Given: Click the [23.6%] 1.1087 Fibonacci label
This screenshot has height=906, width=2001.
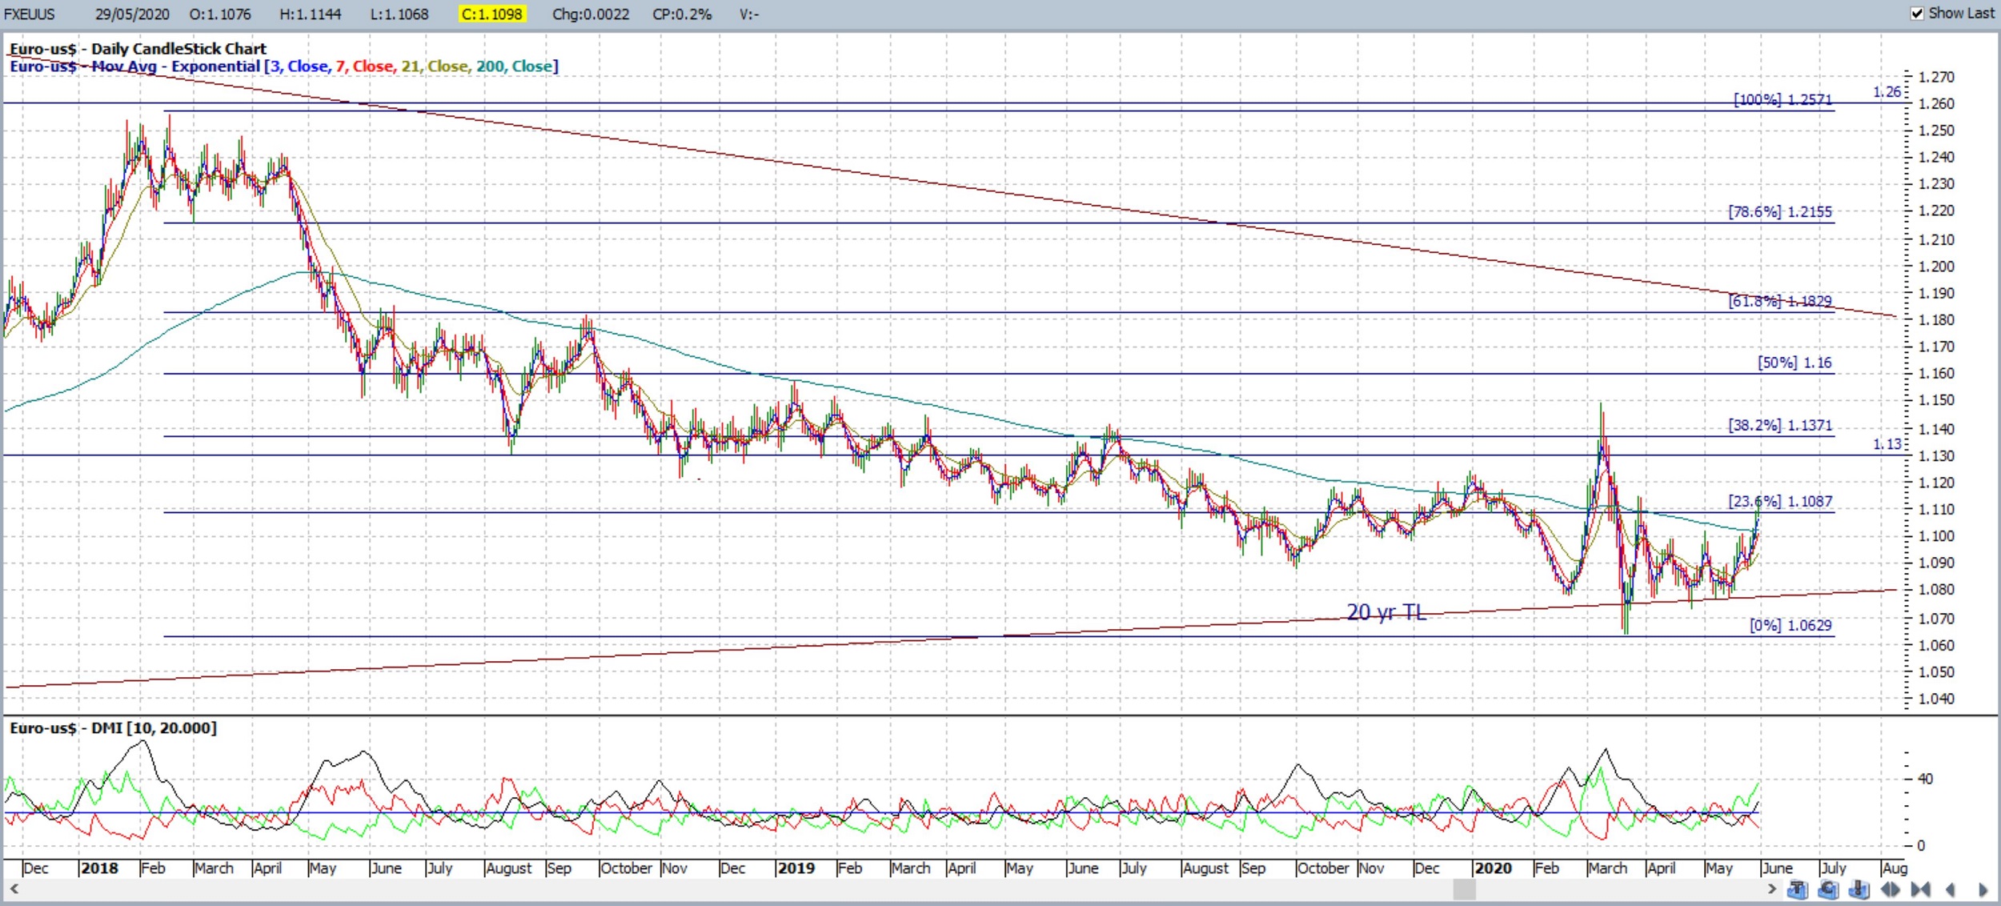Looking at the screenshot, I should pos(1779,501).
